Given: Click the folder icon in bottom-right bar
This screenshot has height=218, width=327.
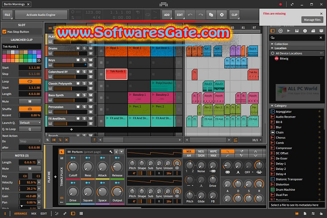Looking at the screenshot, I should coord(297,213).
